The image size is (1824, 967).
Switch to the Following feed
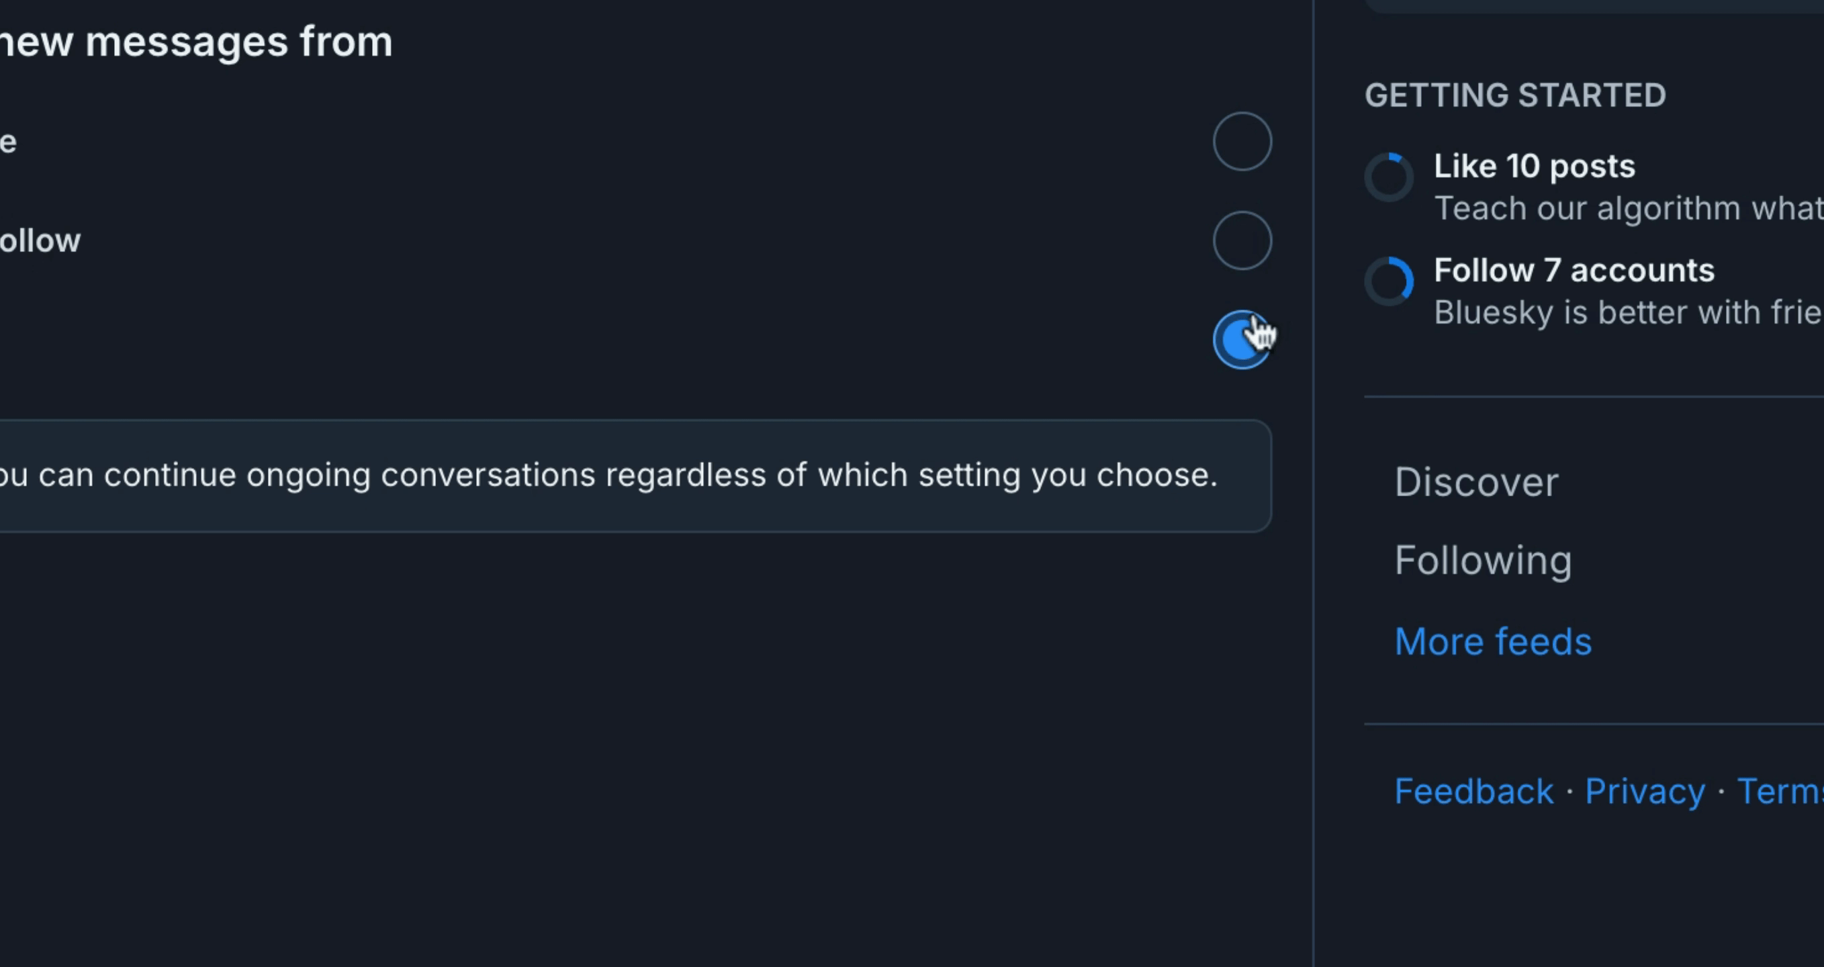pyautogui.click(x=1484, y=561)
